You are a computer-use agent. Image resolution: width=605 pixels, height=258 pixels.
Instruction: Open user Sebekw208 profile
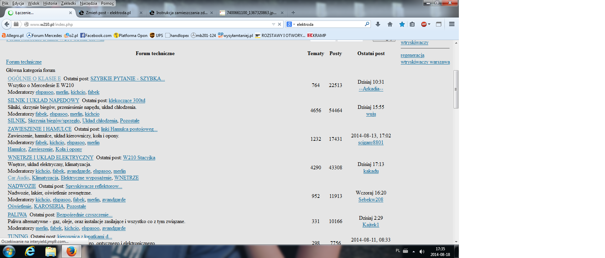(371, 200)
